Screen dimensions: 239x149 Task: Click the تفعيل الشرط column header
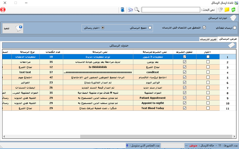[x=185, y=52]
